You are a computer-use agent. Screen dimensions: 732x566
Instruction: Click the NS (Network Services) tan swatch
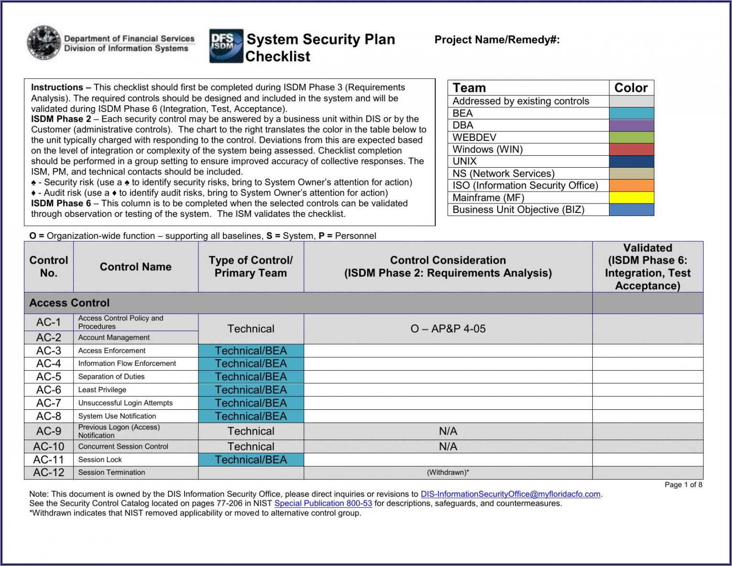[631, 173]
